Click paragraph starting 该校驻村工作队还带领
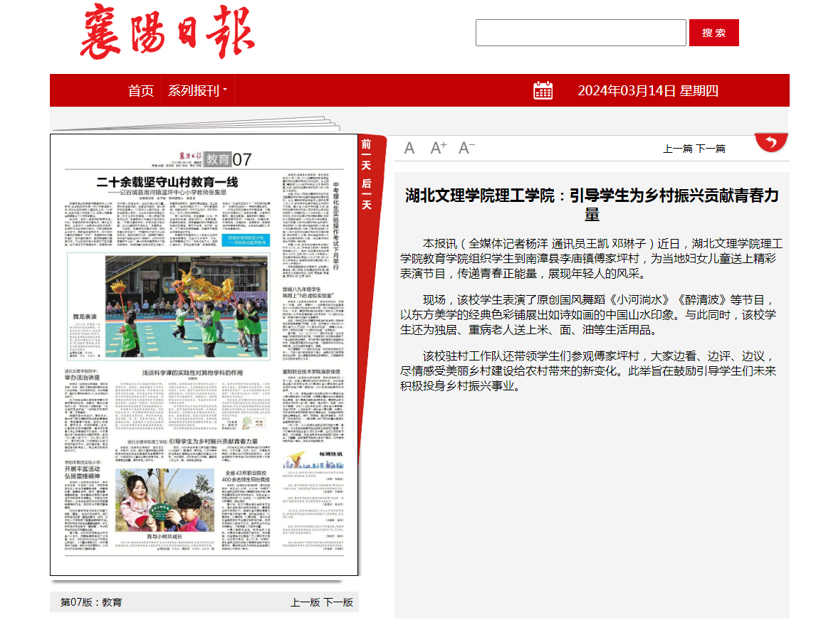The image size is (816, 630). (x=588, y=370)
